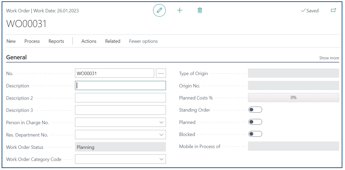Click the trash can delete icon
The width and height of the screenshot is (345, 170).
coord(200,10)
